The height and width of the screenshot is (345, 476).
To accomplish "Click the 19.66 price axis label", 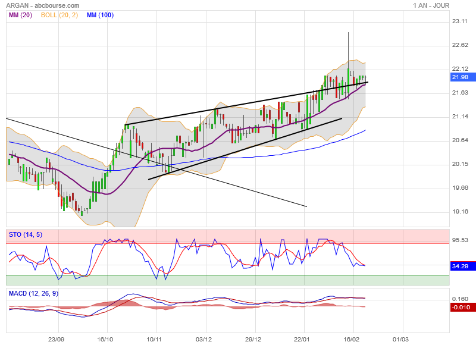I will (x=459, y=188).
